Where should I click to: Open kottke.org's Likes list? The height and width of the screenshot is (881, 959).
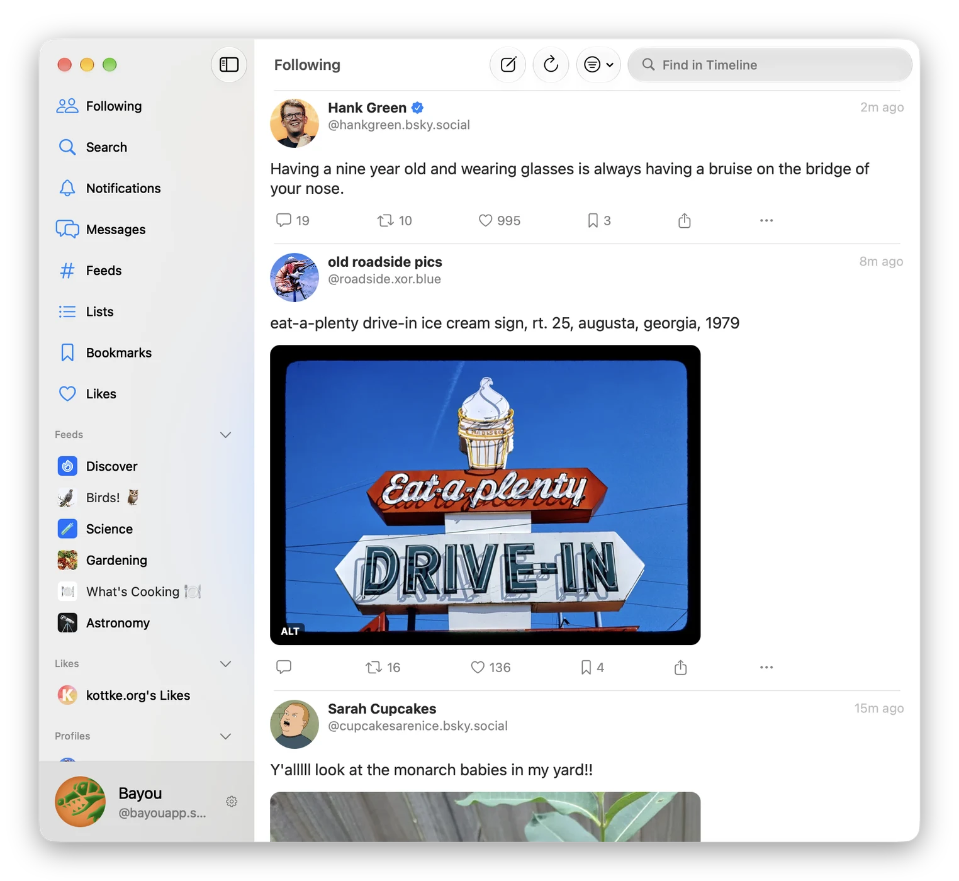click(124, 695)
